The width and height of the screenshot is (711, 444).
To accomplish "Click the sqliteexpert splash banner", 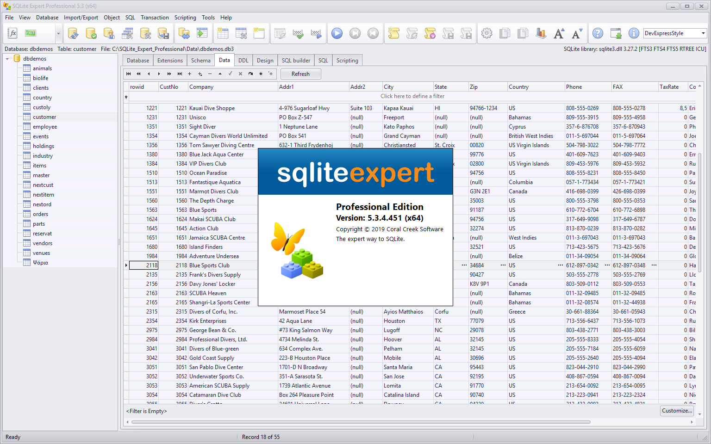I will coord(355,172).
